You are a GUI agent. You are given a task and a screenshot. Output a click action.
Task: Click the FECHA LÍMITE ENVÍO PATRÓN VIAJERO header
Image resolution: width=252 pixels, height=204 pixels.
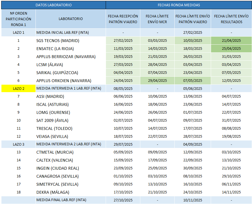193,19
